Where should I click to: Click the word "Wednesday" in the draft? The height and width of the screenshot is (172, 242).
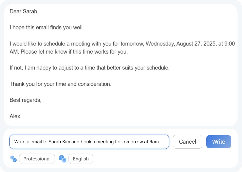(160, 44)
